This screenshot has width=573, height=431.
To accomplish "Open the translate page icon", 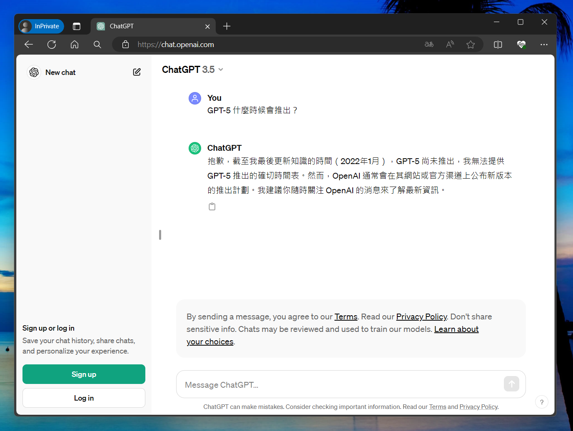I will pyautogui.click(x=429, y=45).
